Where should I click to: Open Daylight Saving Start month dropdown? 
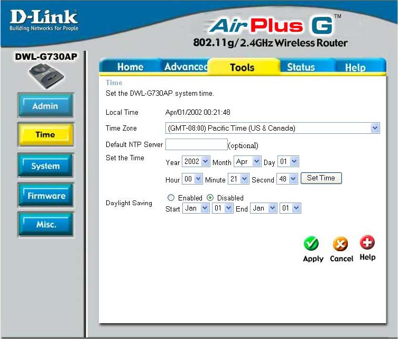pyautogui.click(x=196, y=208)
